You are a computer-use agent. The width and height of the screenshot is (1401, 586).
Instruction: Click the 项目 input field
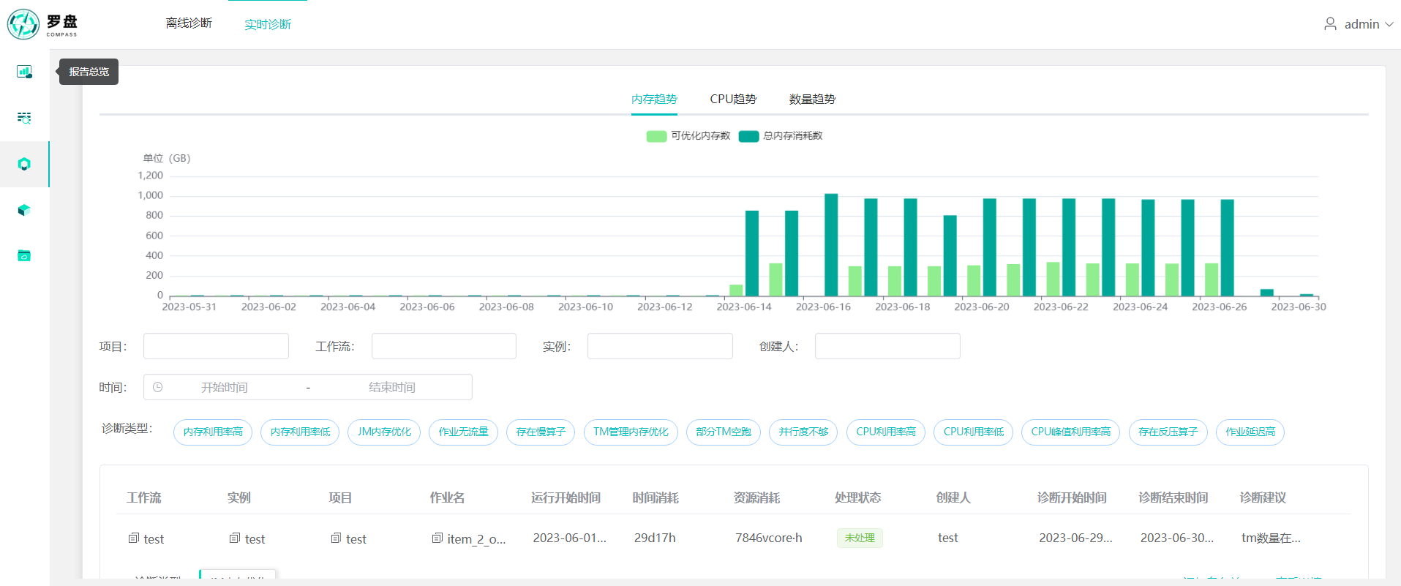click(216, 346)
